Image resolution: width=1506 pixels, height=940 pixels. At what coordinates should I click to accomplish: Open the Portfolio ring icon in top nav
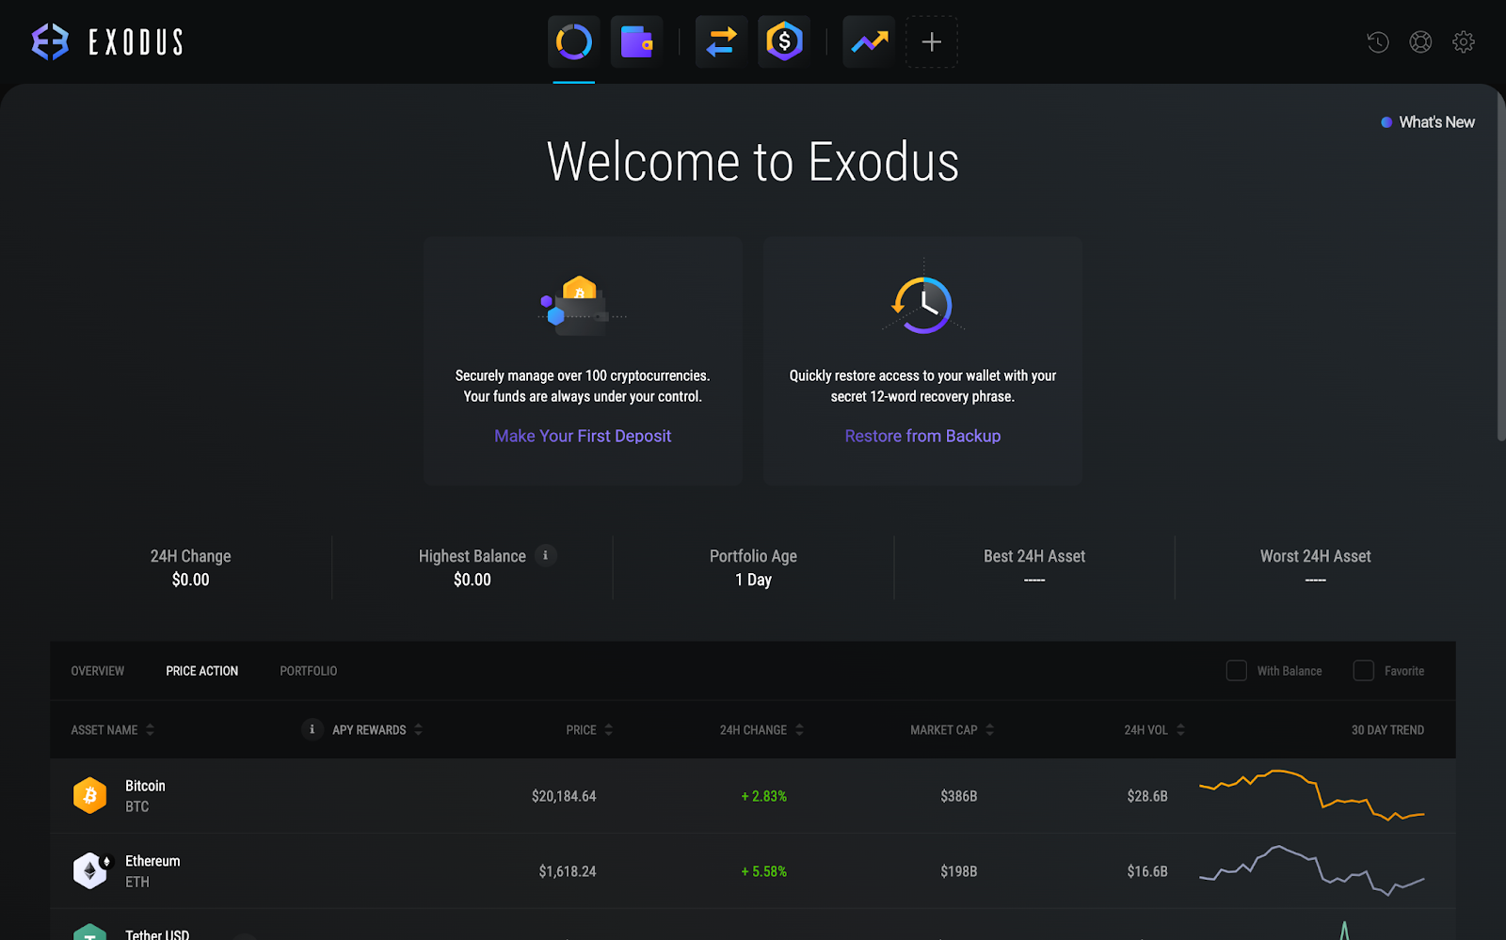pyautogui.click(x=573, y=42)
